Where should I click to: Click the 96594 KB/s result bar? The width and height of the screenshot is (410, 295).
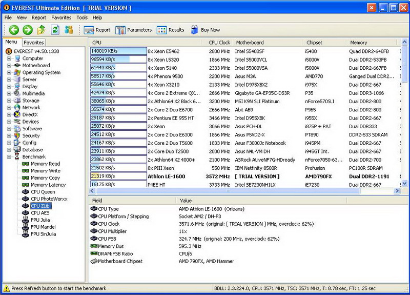click(x=119, y=60)
